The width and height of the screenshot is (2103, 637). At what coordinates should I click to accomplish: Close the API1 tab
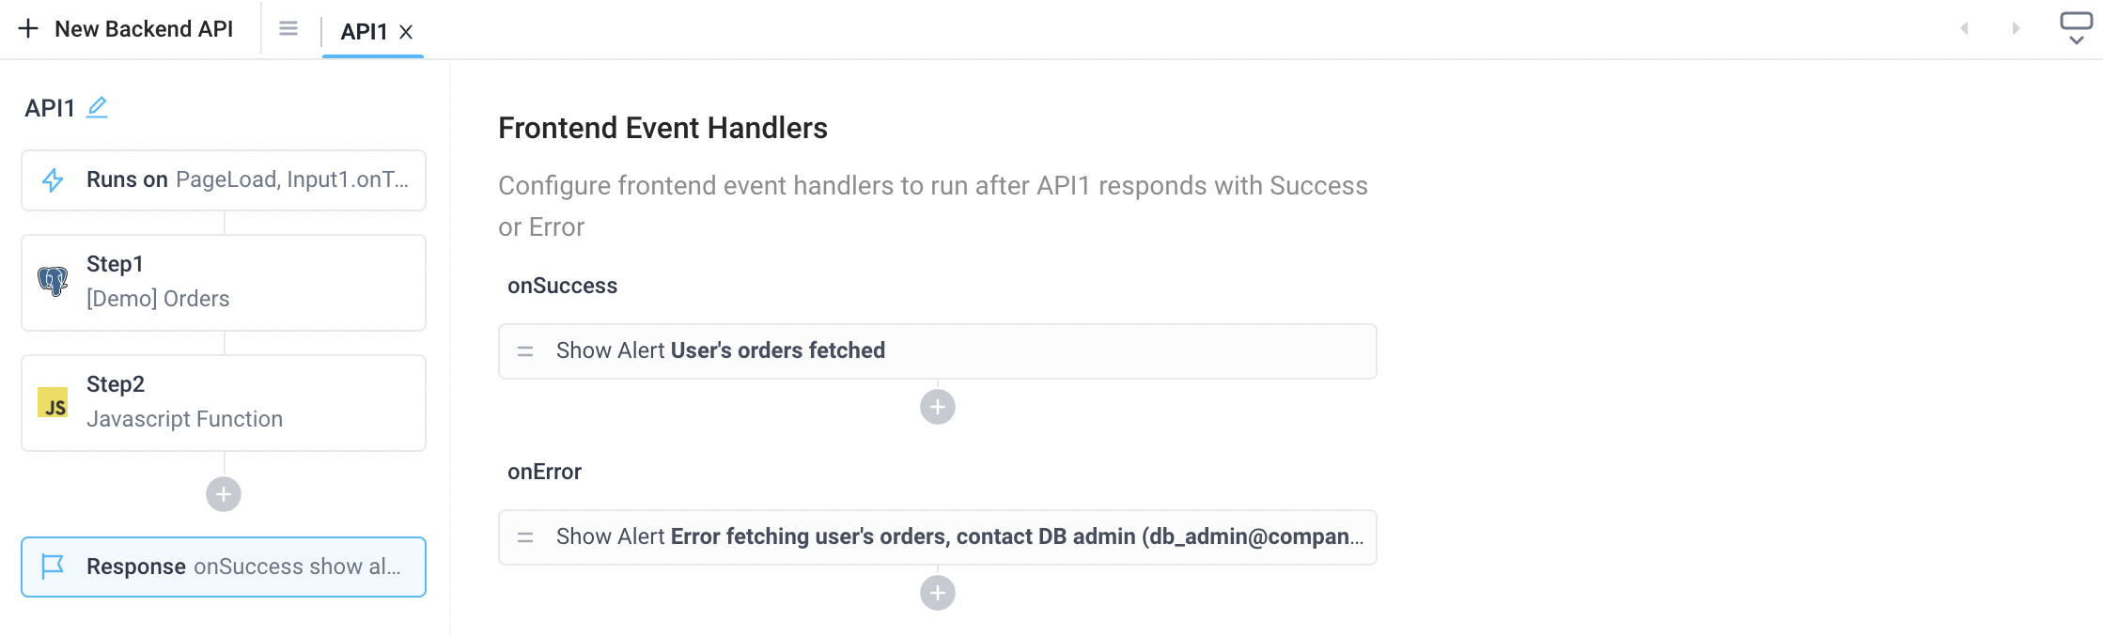click(405, 31)
